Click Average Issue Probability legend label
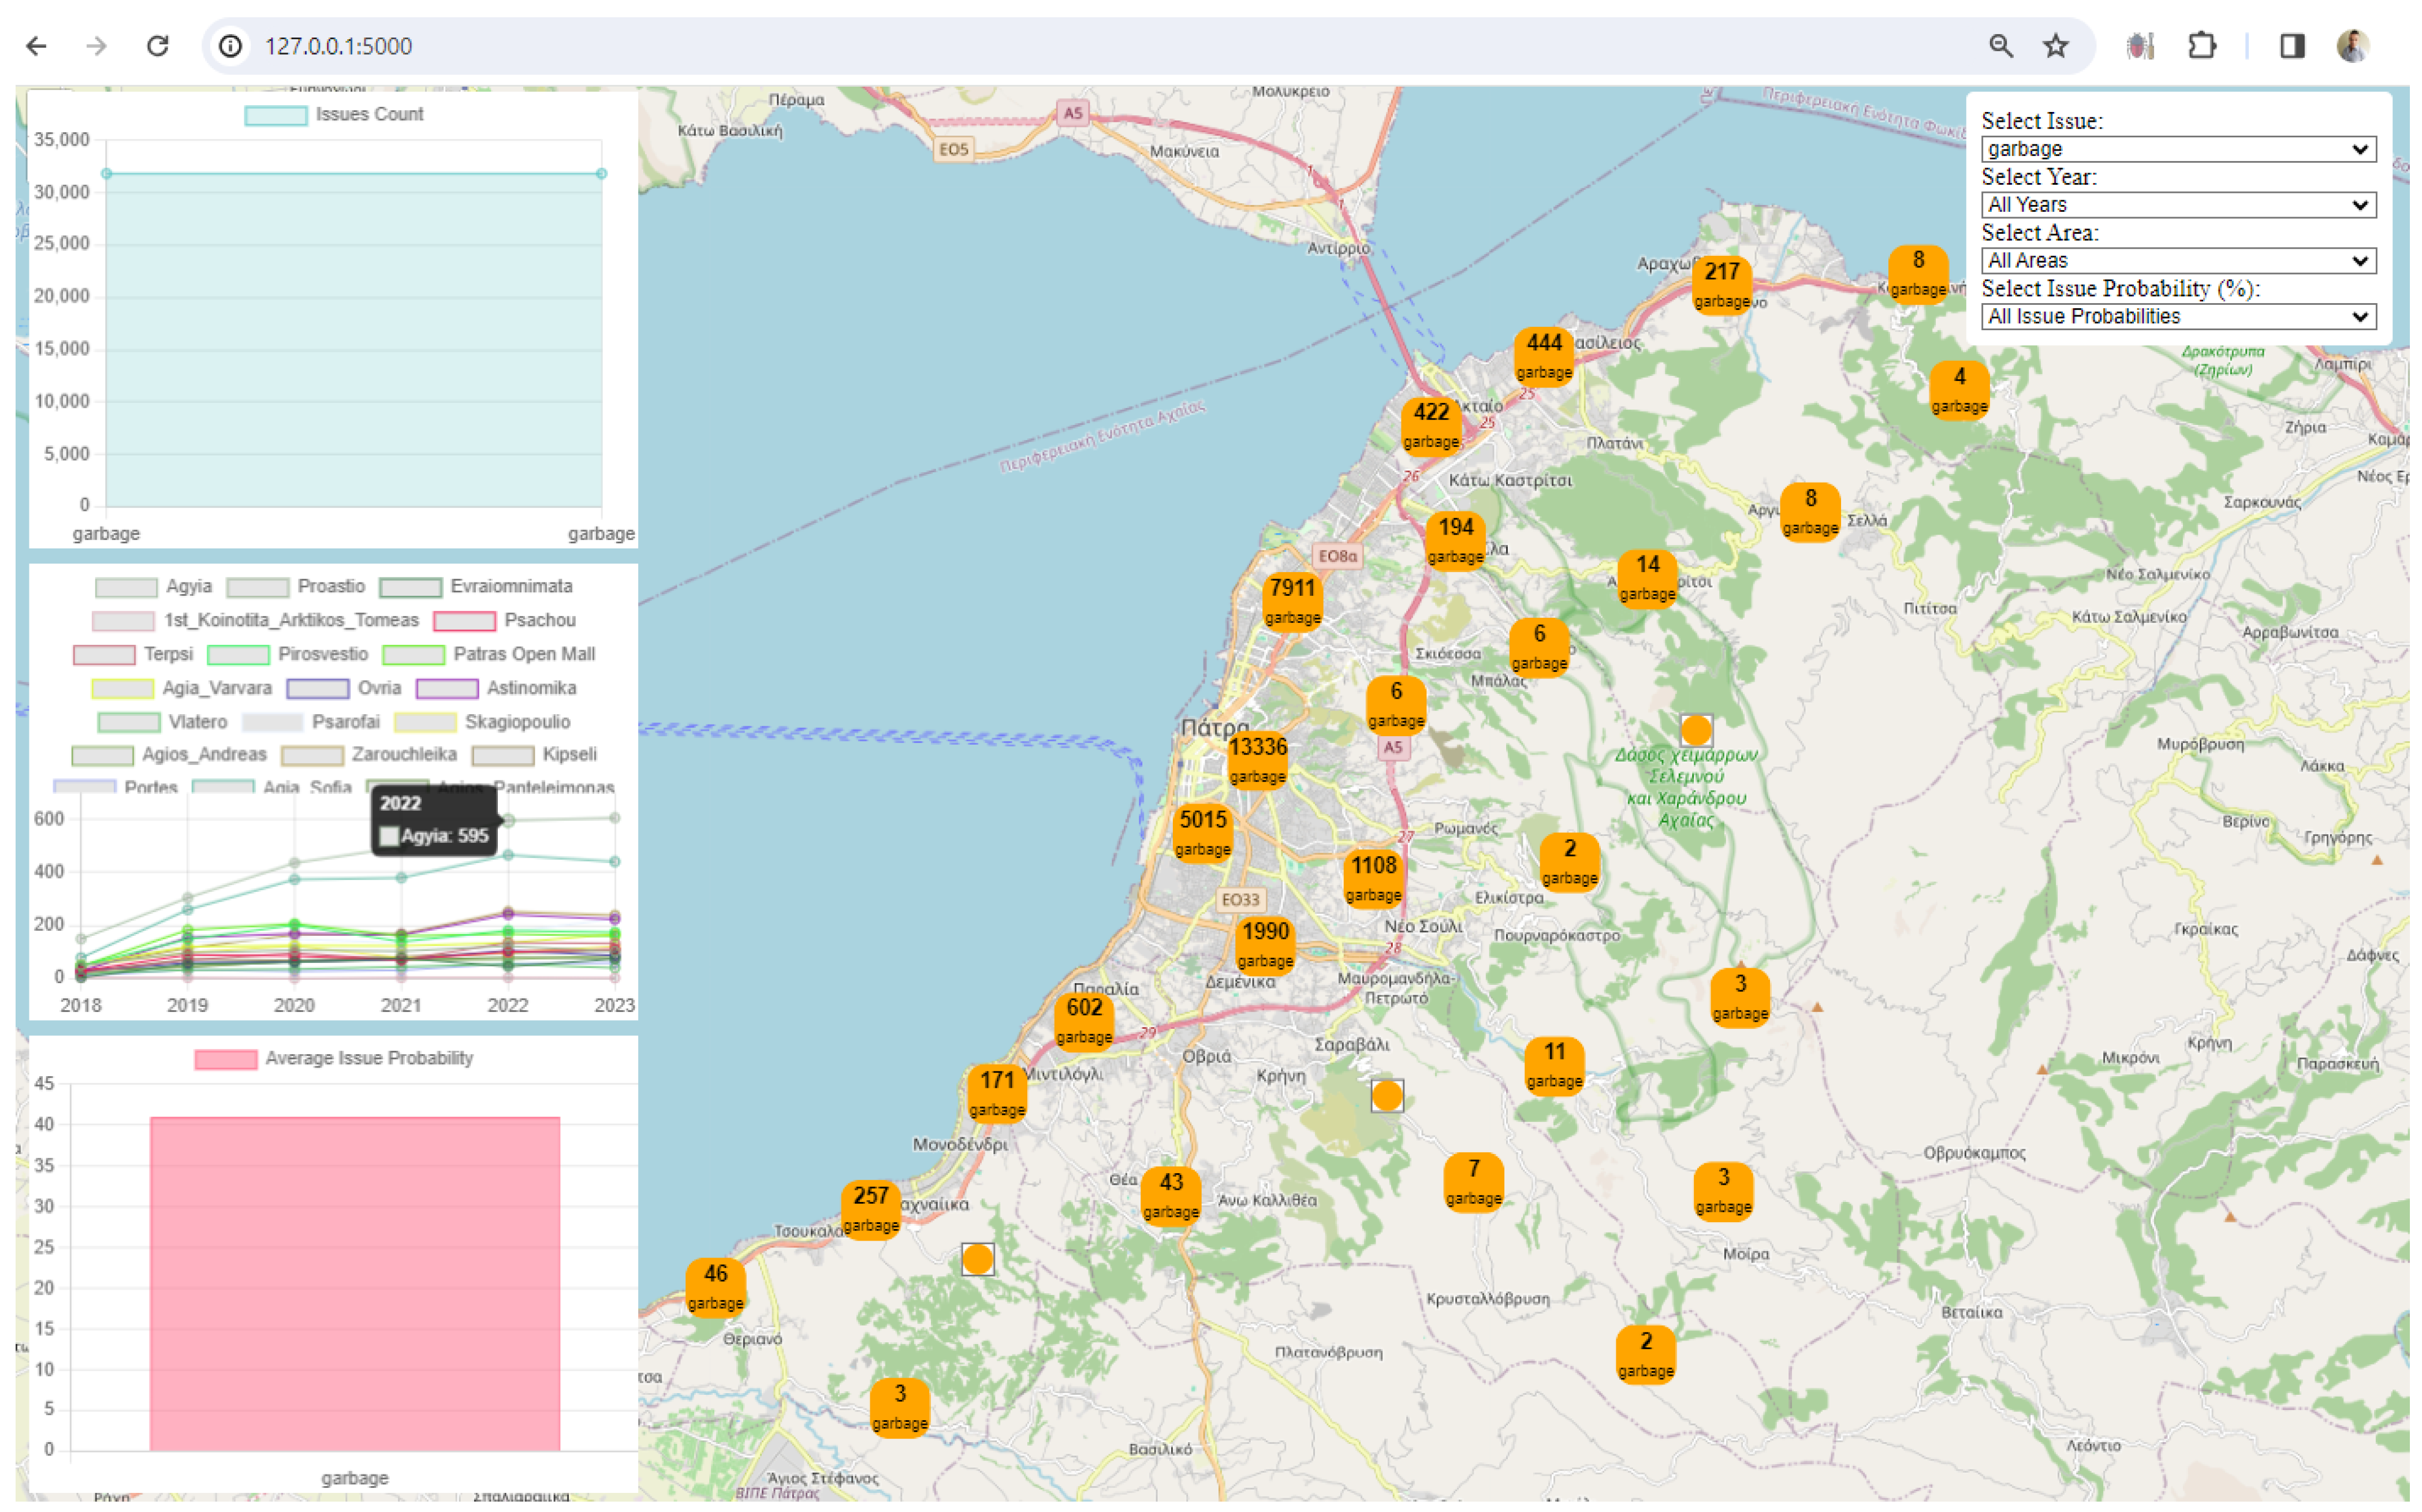Viewport: 2422px width, 1512px height. pyautogui.click(x=368, y=1059)
